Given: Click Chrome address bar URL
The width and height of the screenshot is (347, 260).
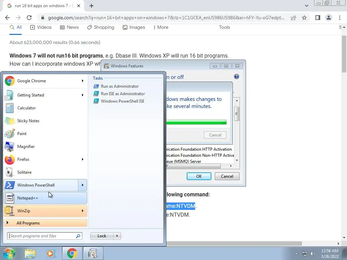Looking at the screenshot, I should 166,18.
